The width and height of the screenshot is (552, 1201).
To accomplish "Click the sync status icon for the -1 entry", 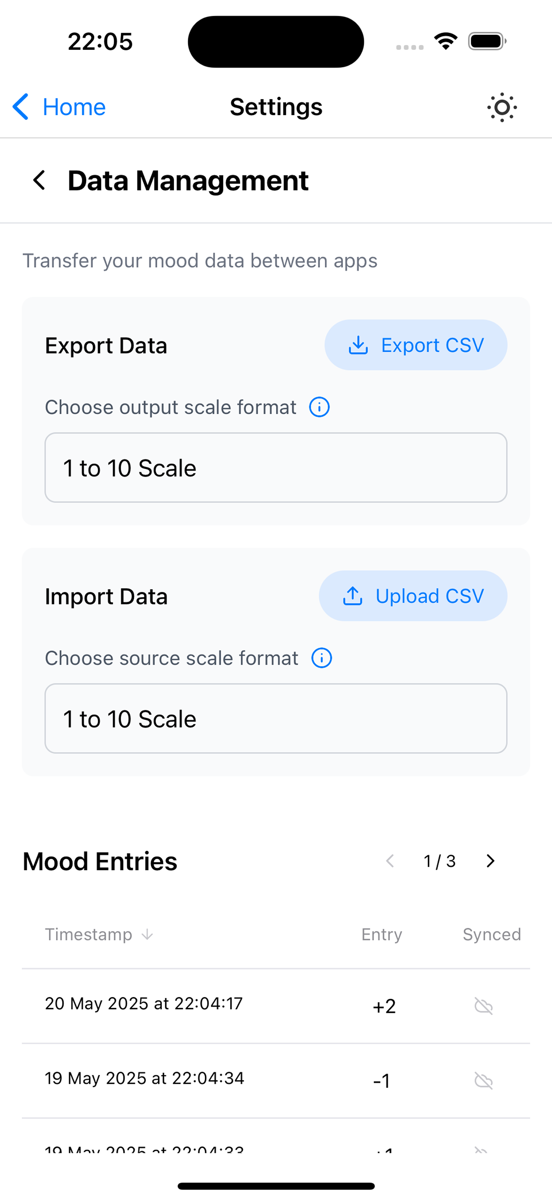I will pos(483,1080).
